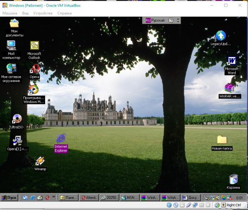Select the Microsoft Outlook desktop icon
Screen dimensions: 248x210
pyautogui.click(x=34, y=46)
